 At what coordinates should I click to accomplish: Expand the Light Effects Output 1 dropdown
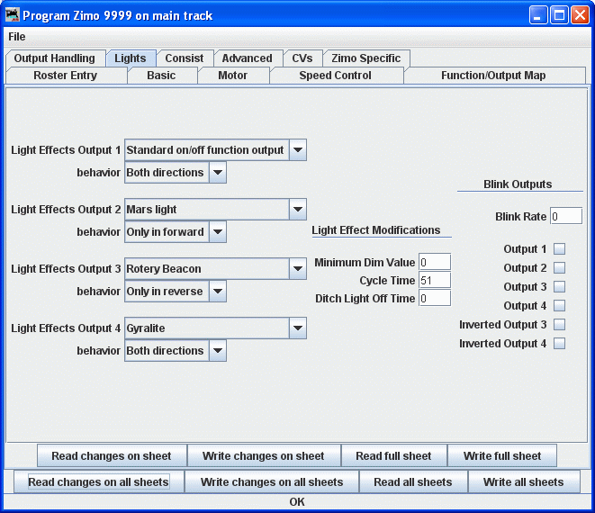point(215,150)
